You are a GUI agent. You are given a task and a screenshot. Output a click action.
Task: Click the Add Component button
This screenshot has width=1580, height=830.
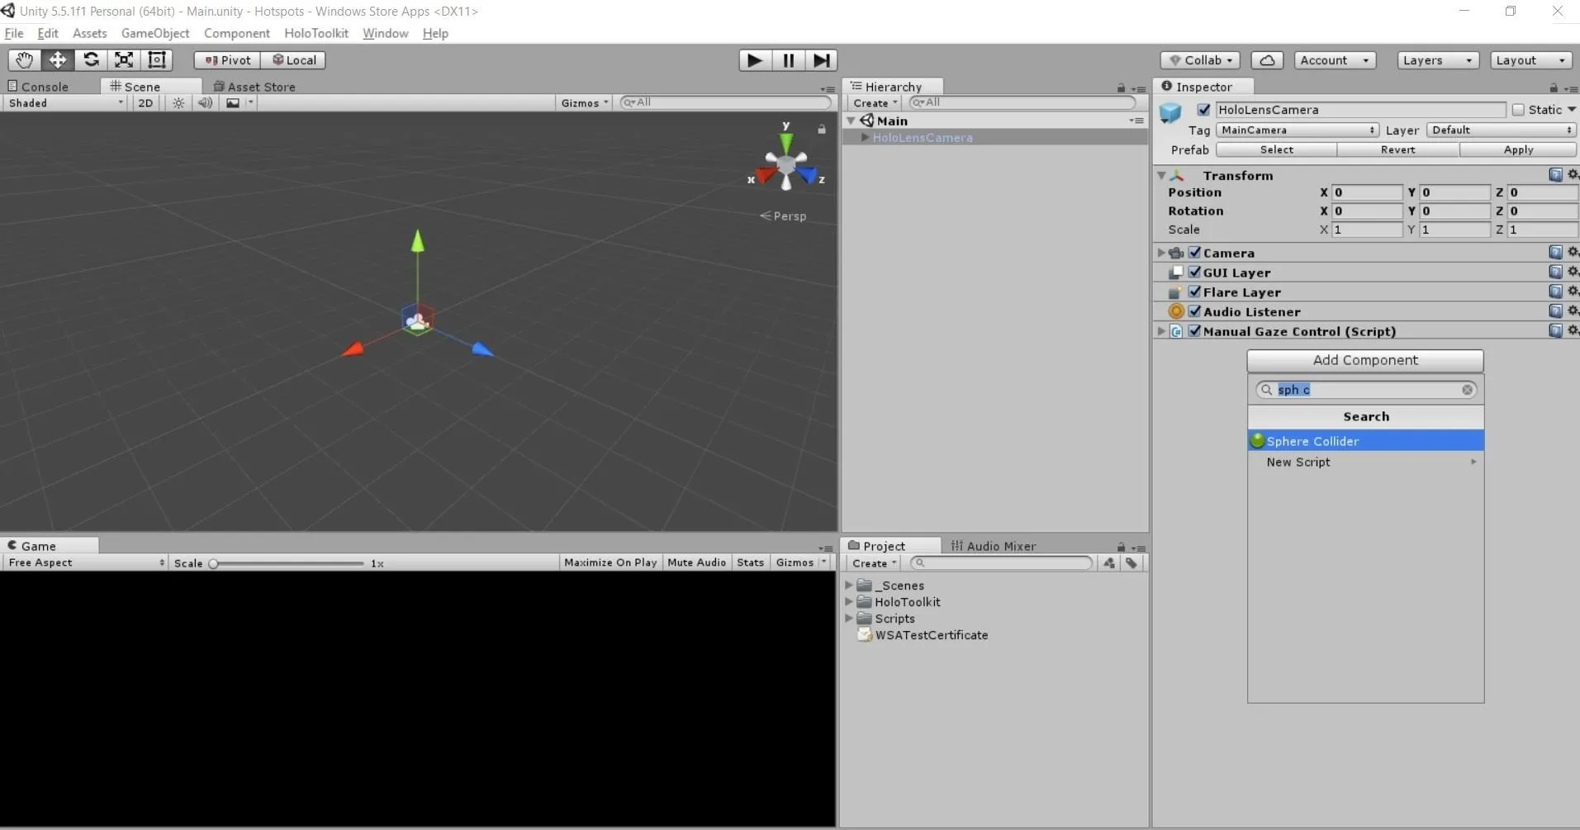(1365, 361)
